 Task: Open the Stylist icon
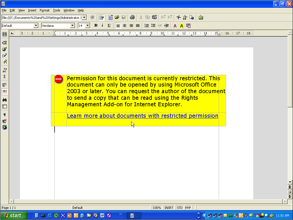click(x=185, y=17)
